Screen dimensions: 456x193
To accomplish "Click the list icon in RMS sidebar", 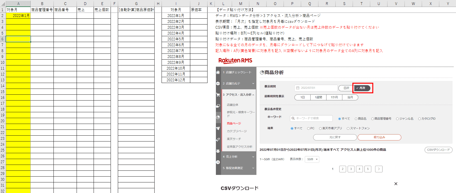I will (x=218, y=162).
